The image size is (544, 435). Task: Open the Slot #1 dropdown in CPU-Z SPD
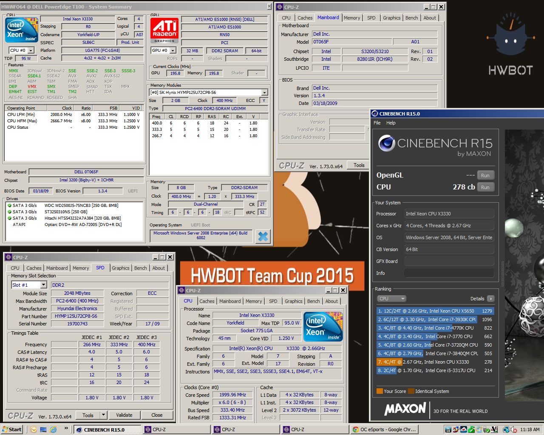43,285
